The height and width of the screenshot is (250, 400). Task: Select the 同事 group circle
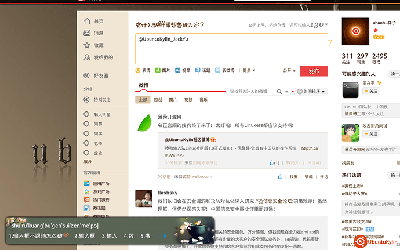tap(86, 124)
